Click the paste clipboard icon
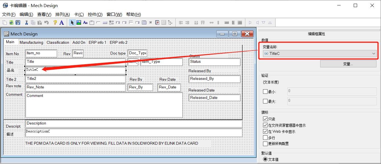 click(40, 22)
